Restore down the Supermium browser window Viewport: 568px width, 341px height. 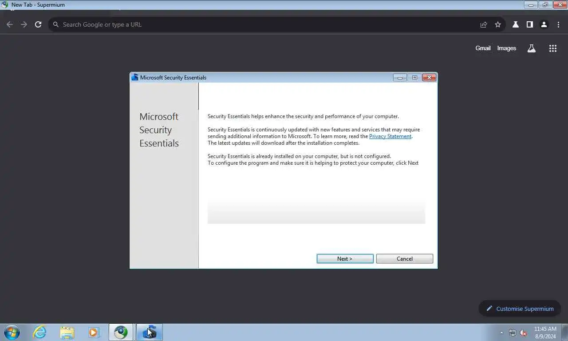pyautogui.click(x=545, y=5)
